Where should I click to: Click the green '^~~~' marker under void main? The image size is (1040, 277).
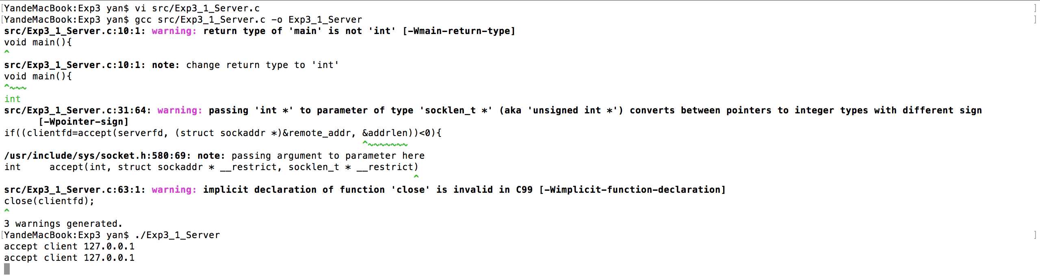tap(15, 87)
